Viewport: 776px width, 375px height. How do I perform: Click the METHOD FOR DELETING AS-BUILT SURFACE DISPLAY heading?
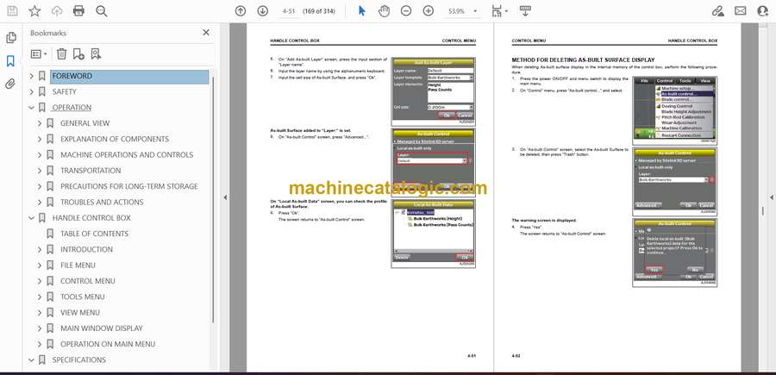(x=583, y=59)
